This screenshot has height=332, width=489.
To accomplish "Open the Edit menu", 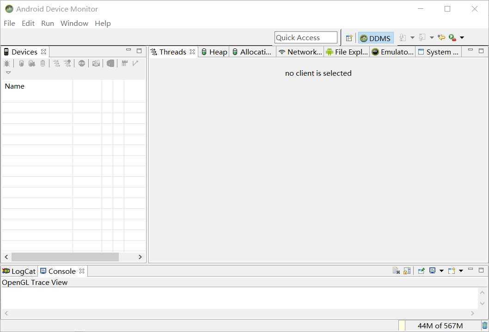I will [x=28, y=24].
